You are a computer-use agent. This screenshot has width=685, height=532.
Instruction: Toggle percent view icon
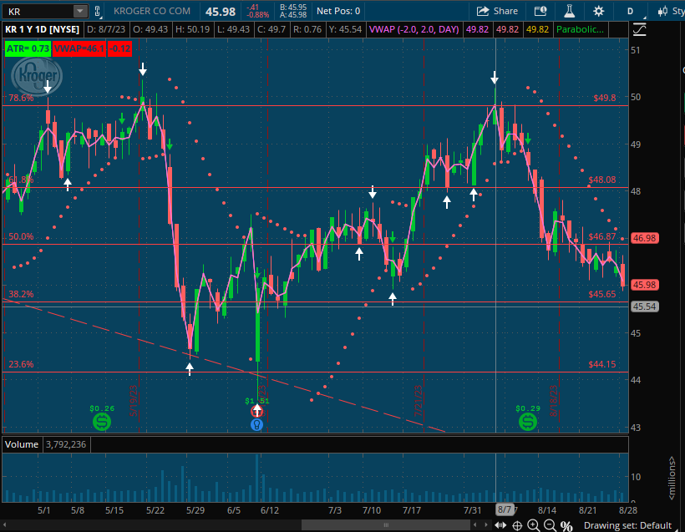tap(566, 525)
